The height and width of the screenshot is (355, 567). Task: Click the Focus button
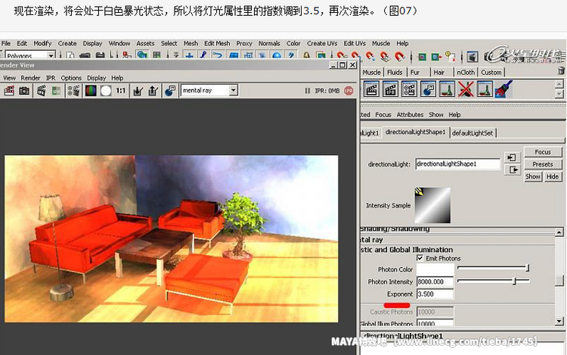pyautogui.click(x=543, y=152)
